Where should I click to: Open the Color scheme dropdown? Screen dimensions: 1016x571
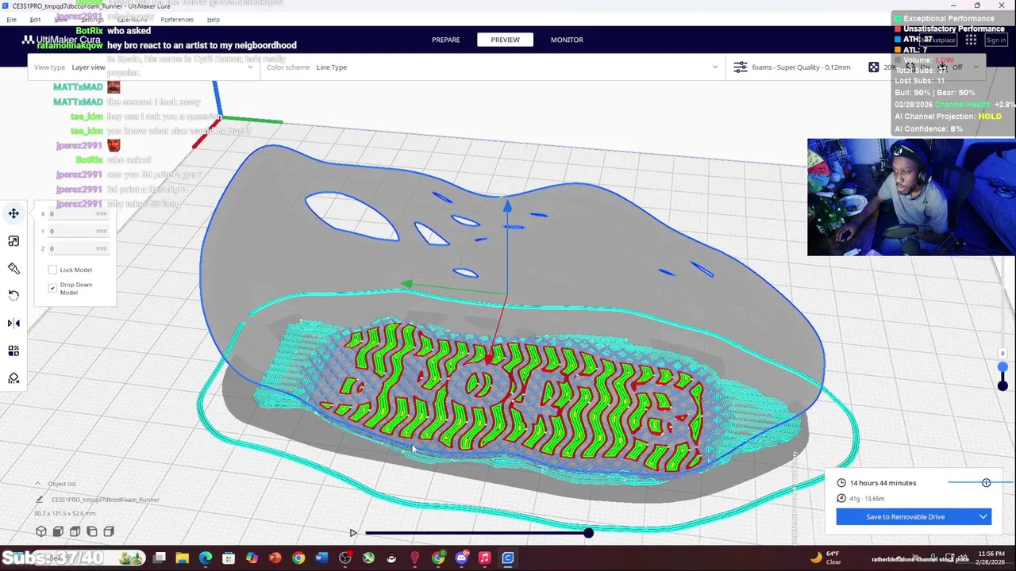492,67
